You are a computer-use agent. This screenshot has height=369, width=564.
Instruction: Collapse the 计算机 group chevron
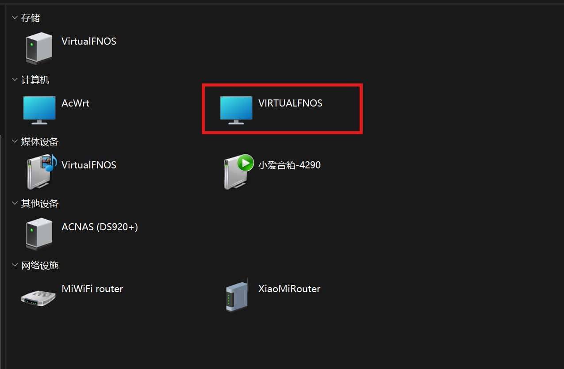(14, 80)
